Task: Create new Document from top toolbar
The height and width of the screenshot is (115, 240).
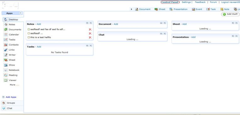Action: pyautogui.click(x=143, y=9)
